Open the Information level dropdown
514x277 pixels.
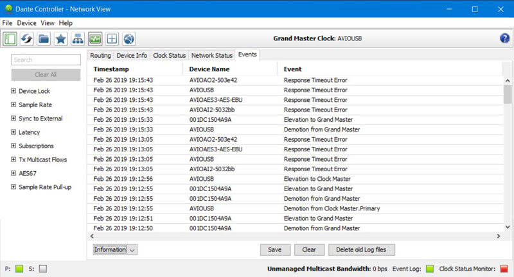[115, 250]
